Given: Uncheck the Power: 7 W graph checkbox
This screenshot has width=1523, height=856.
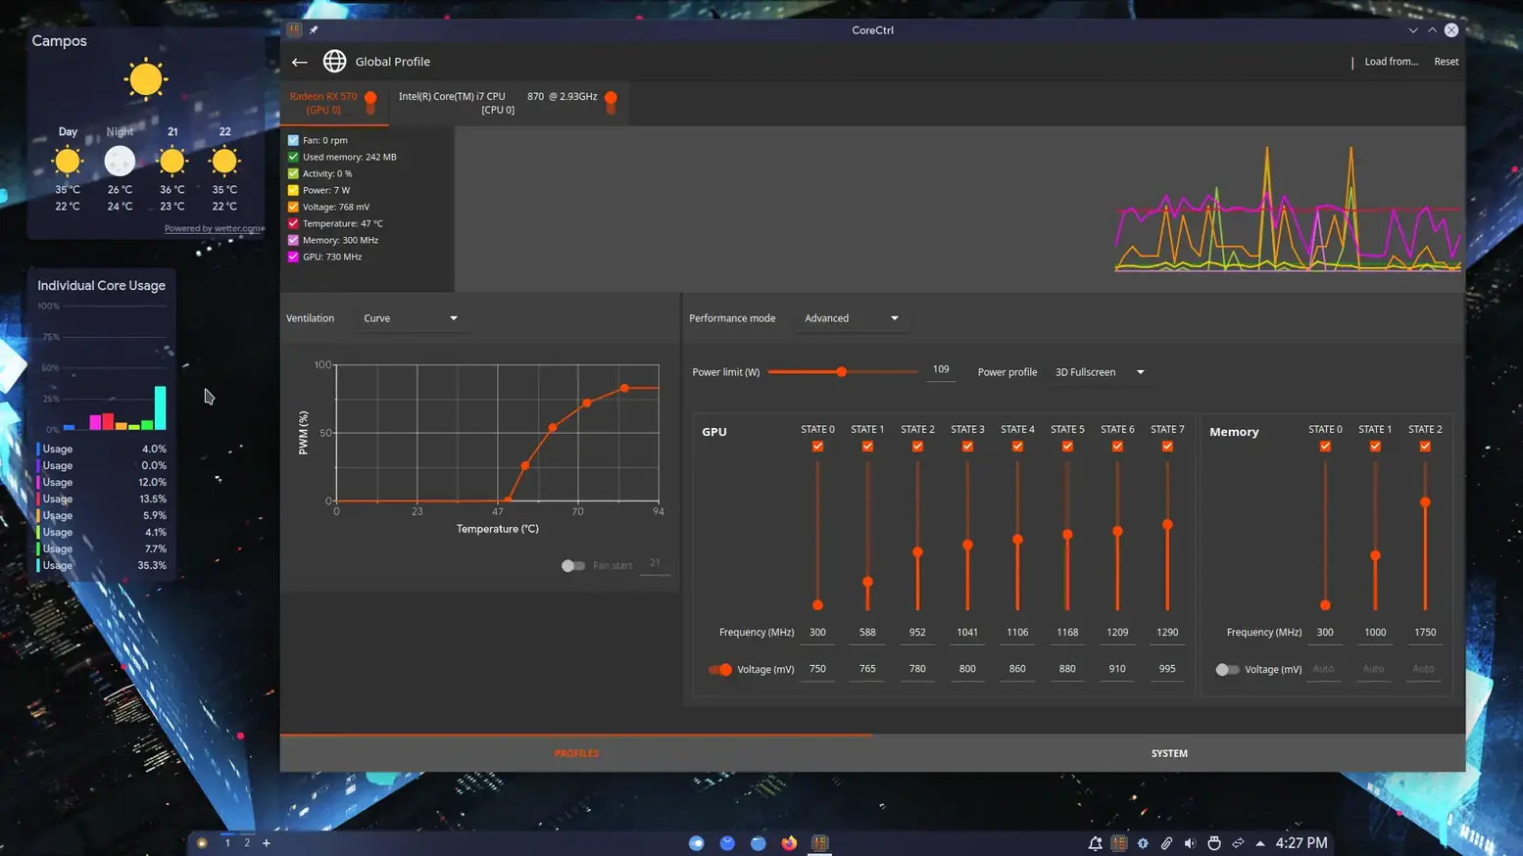Looking at the screenshot, I should 293,190.
